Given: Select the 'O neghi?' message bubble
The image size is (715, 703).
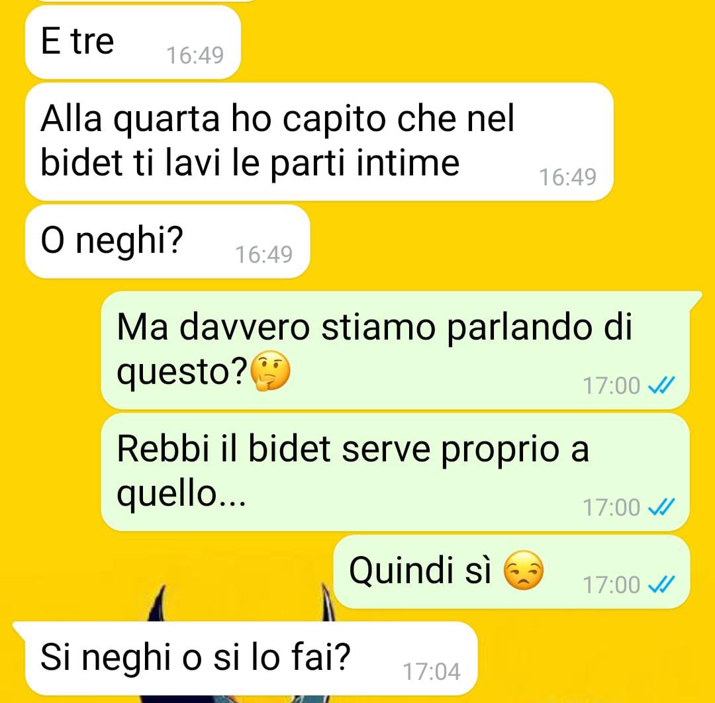Looking at the screenshot, I should tap(167, 241).
